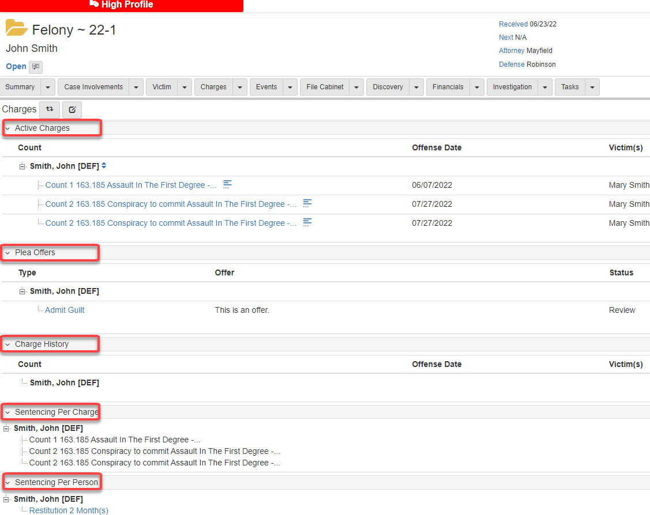Expand the File Cabinet dropdown arrow

(357, 87)
